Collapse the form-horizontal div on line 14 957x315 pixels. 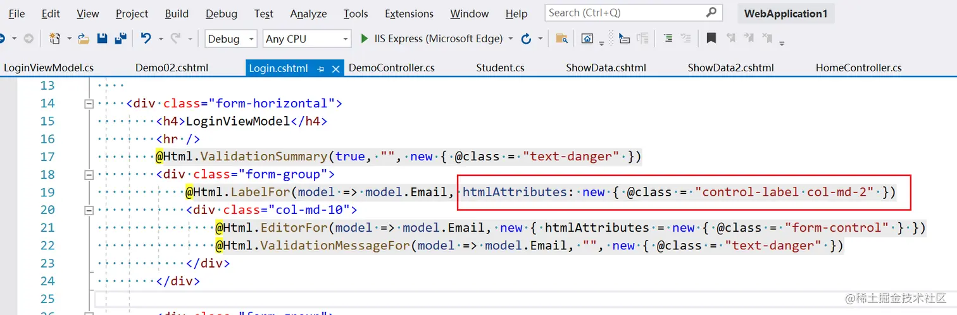pyautogui.click(x=89, y=104)
